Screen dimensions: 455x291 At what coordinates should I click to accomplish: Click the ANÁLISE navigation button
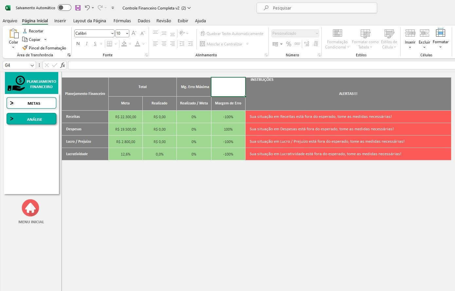click(x=31, y=119)
